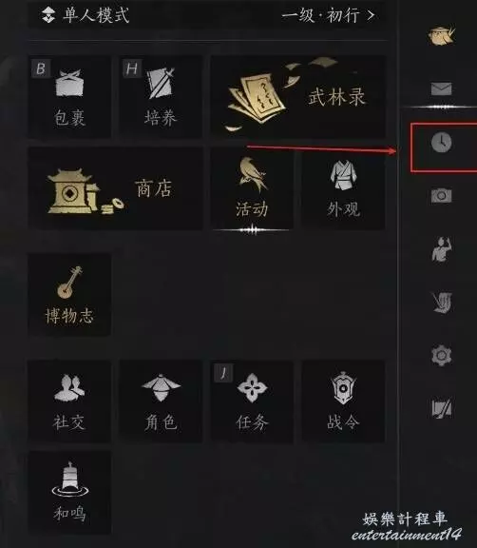Image resolution: width=477 pixels, height=548 pixels.
Task: Open the settings gear icon
Action: coord(442,356)
